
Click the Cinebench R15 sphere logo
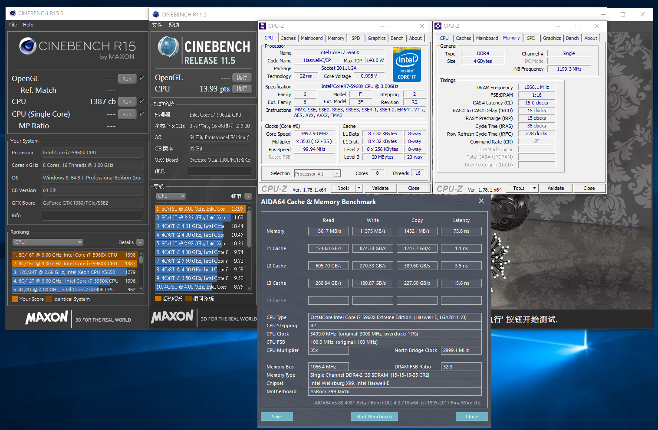click(x=28, y=46)
